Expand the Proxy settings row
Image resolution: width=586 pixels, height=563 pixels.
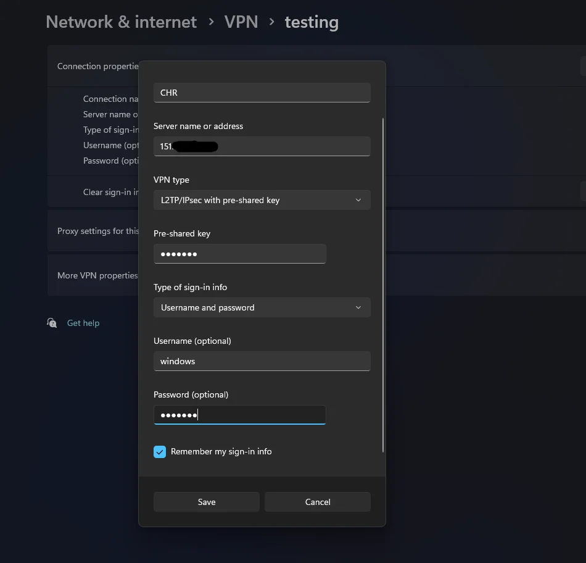point(94,231)
